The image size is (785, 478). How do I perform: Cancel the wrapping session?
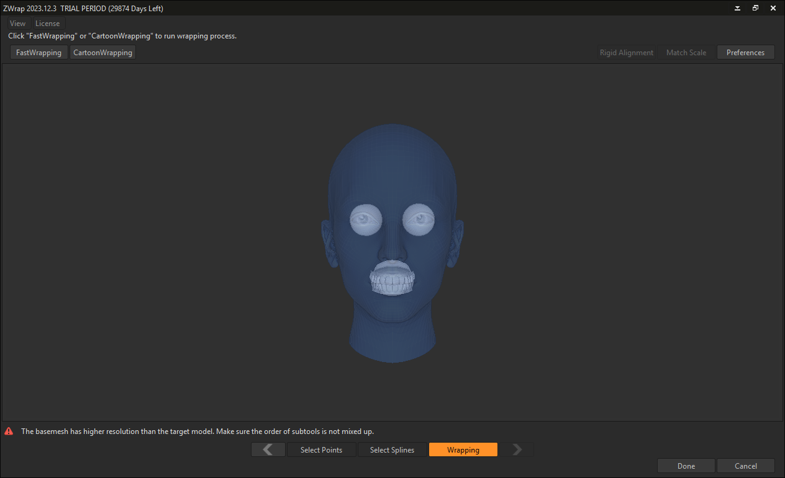pos(745,466)
